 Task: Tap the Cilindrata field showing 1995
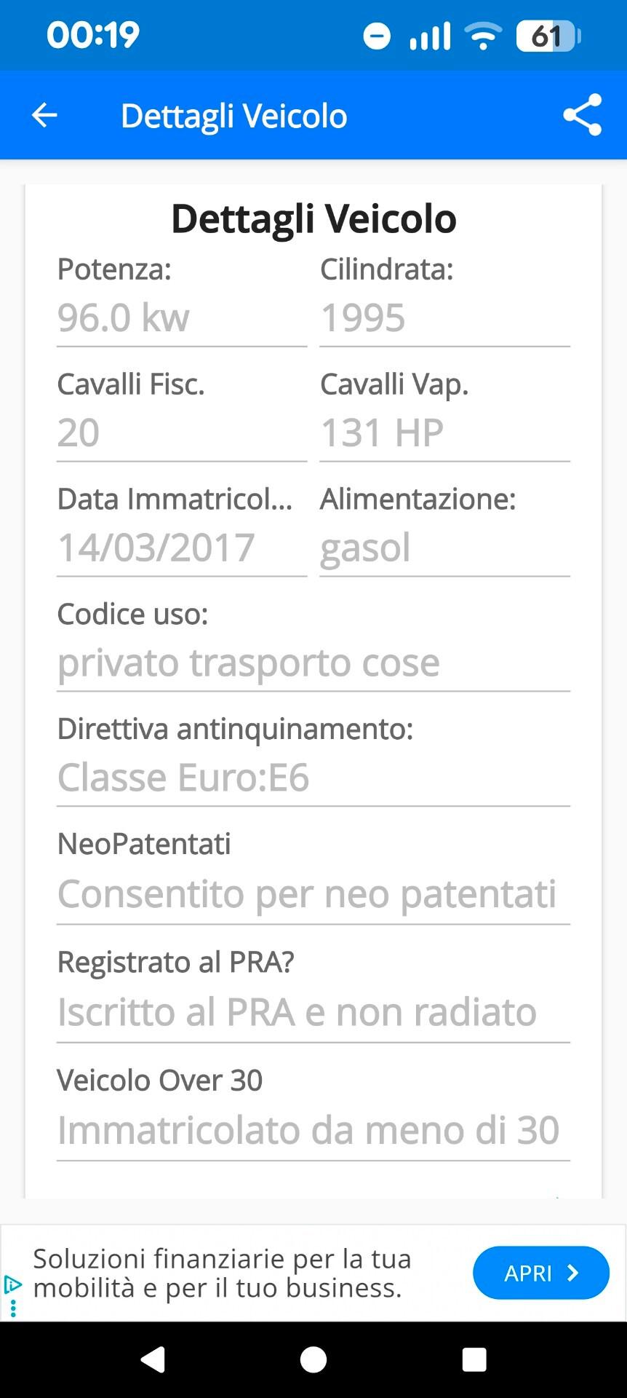(444, 318)
